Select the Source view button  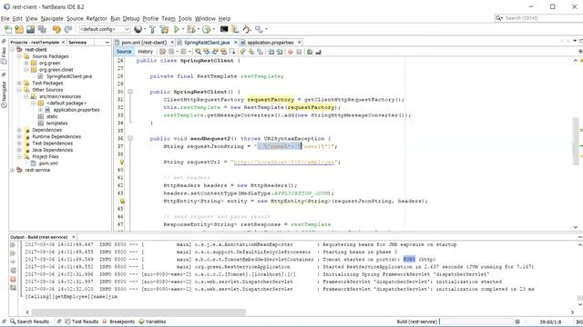tap(124, 52)
